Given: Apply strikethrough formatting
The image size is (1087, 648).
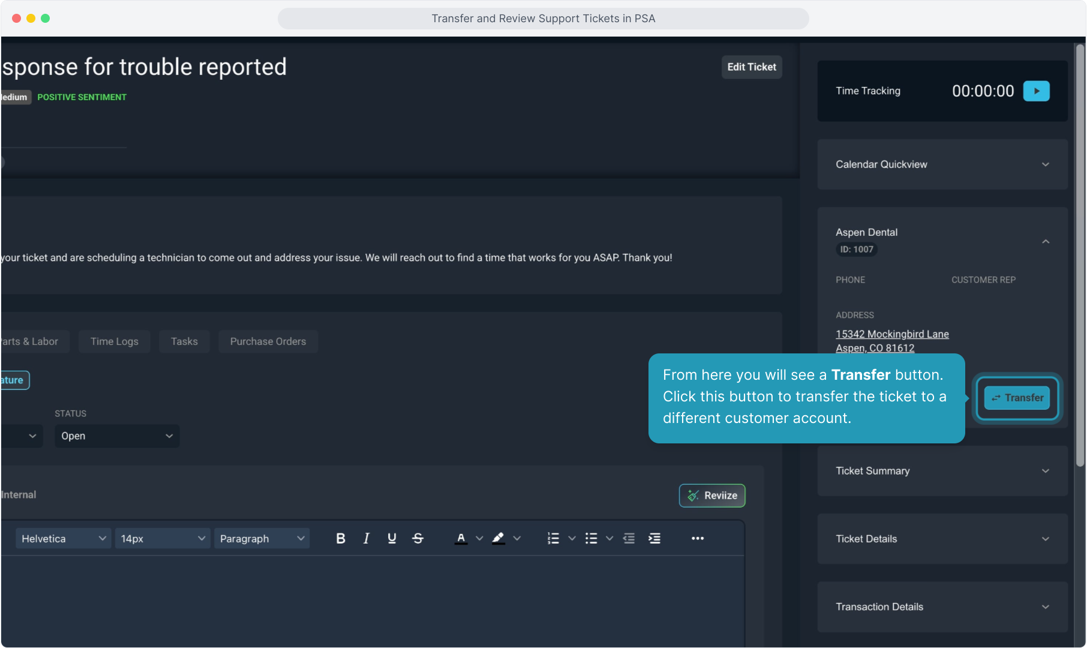Looking at the screenshot, I should pos(418,538).
